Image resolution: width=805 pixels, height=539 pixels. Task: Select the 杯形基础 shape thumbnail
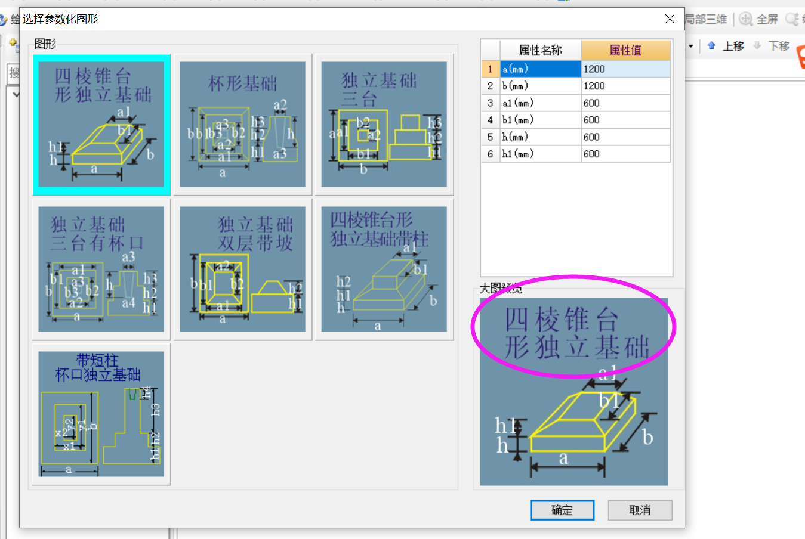pos(243,125)
